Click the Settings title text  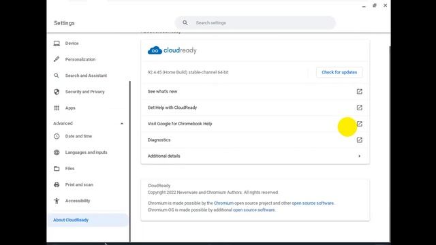coord(64,23)
